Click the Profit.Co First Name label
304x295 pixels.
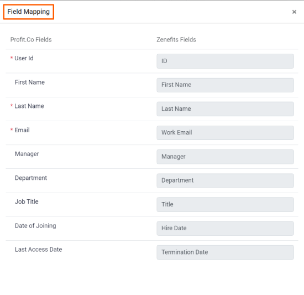[30, 82]
